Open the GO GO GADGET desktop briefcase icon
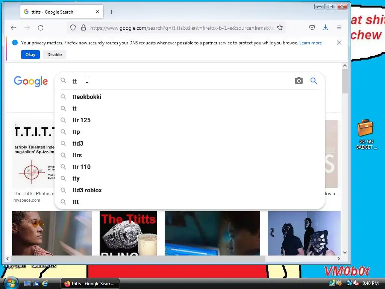The image size is (385, 289). point(366,134)
